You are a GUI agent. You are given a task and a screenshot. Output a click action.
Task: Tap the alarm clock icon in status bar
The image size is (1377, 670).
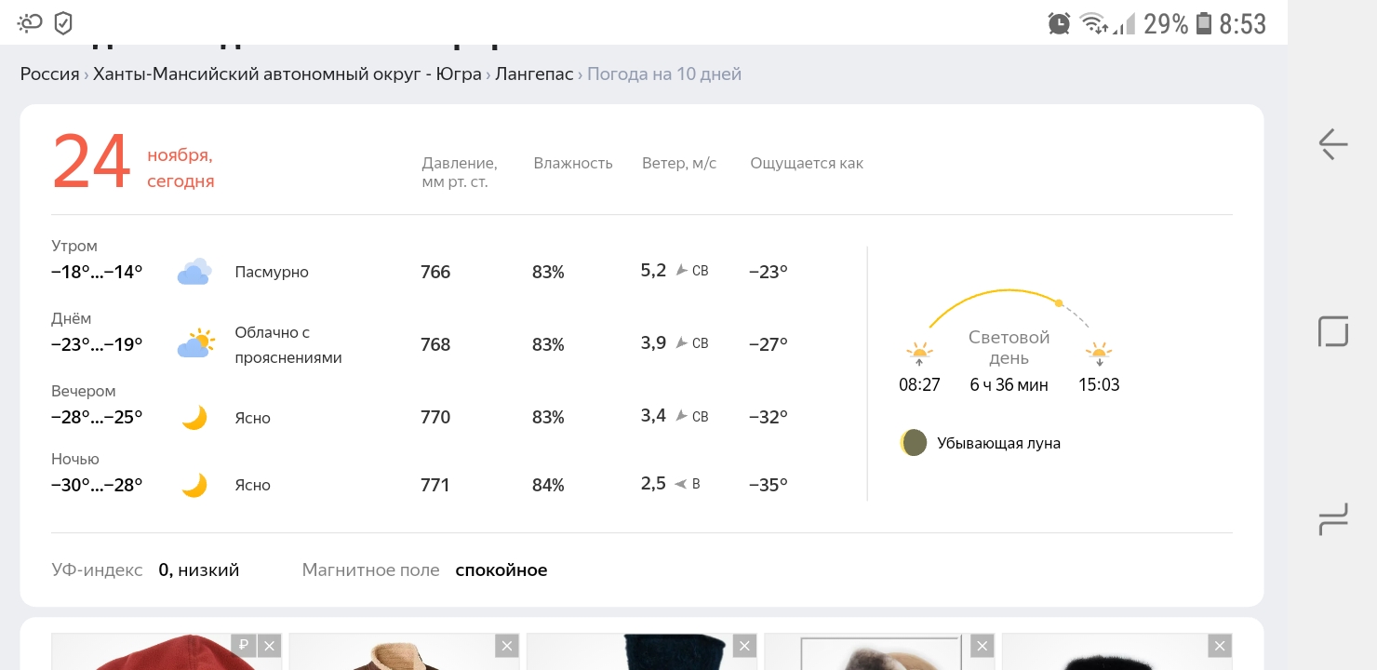click(1059, 23)
